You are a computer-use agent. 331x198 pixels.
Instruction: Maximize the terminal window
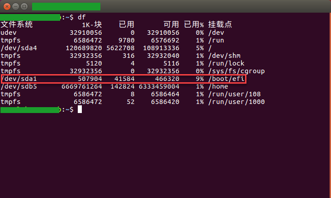(24, 6)
